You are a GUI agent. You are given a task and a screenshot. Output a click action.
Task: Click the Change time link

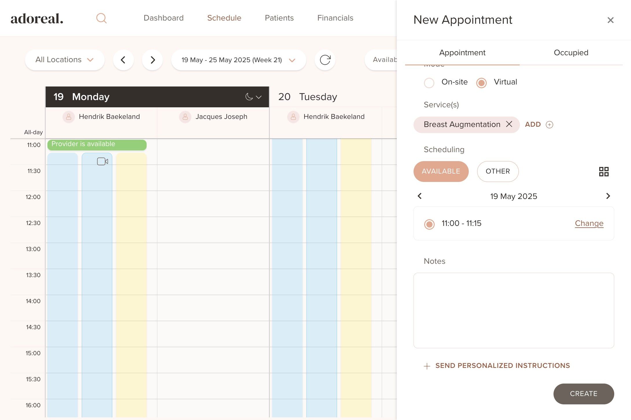tap(589, 223)
